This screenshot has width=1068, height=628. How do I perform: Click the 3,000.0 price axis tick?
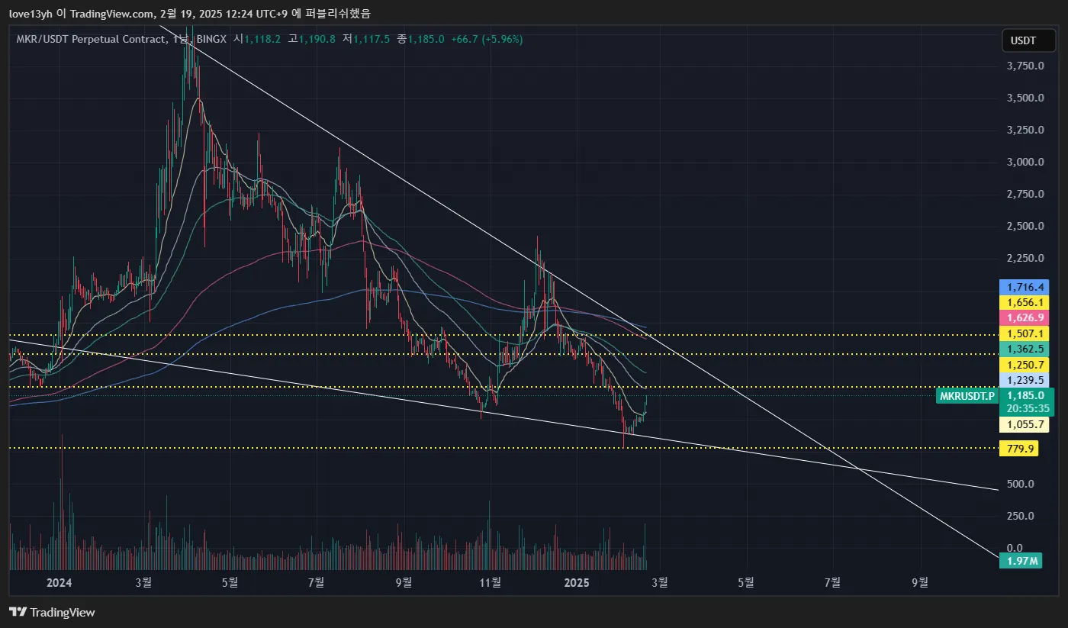(1025, 163)
